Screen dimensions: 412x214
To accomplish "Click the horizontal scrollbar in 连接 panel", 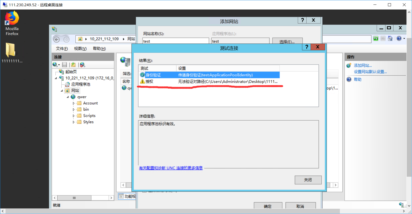I will (83, 198).
